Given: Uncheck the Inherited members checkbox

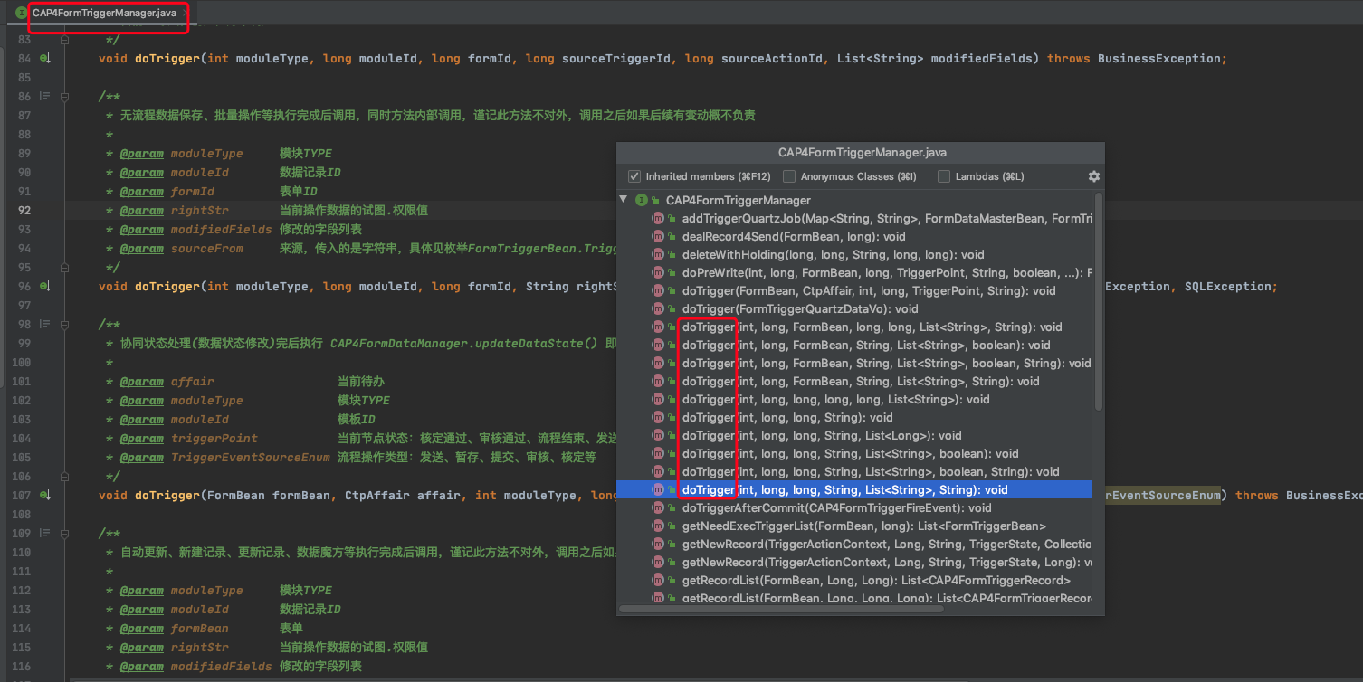Looking at the screenshot, I should coord(634,176).
